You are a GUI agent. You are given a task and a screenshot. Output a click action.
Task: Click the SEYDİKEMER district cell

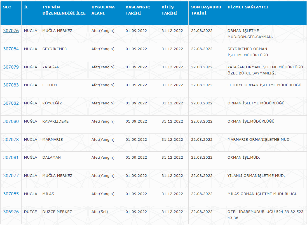point(55,49)
